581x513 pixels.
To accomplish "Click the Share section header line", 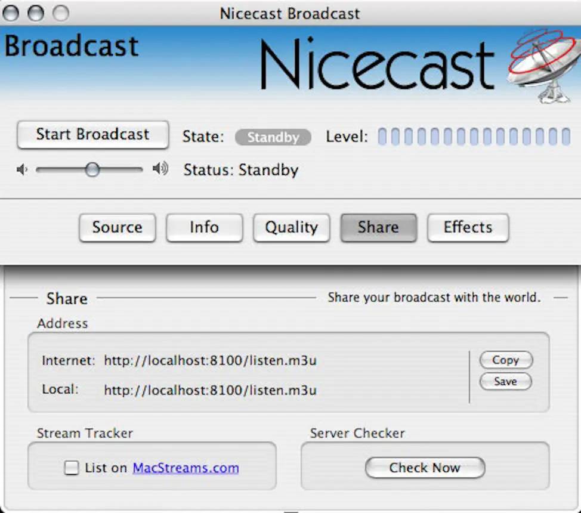I will [66, 298].
